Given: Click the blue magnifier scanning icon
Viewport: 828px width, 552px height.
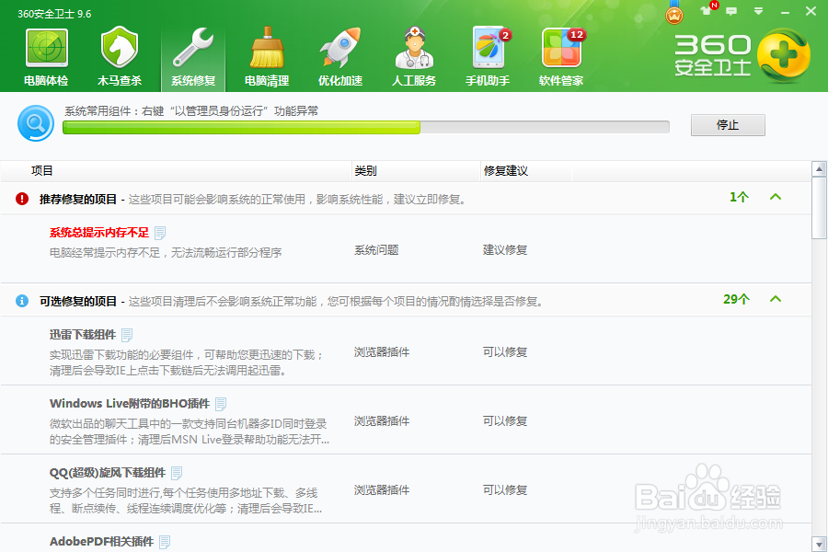Looking at the screenshot, I should click(36, 123).
